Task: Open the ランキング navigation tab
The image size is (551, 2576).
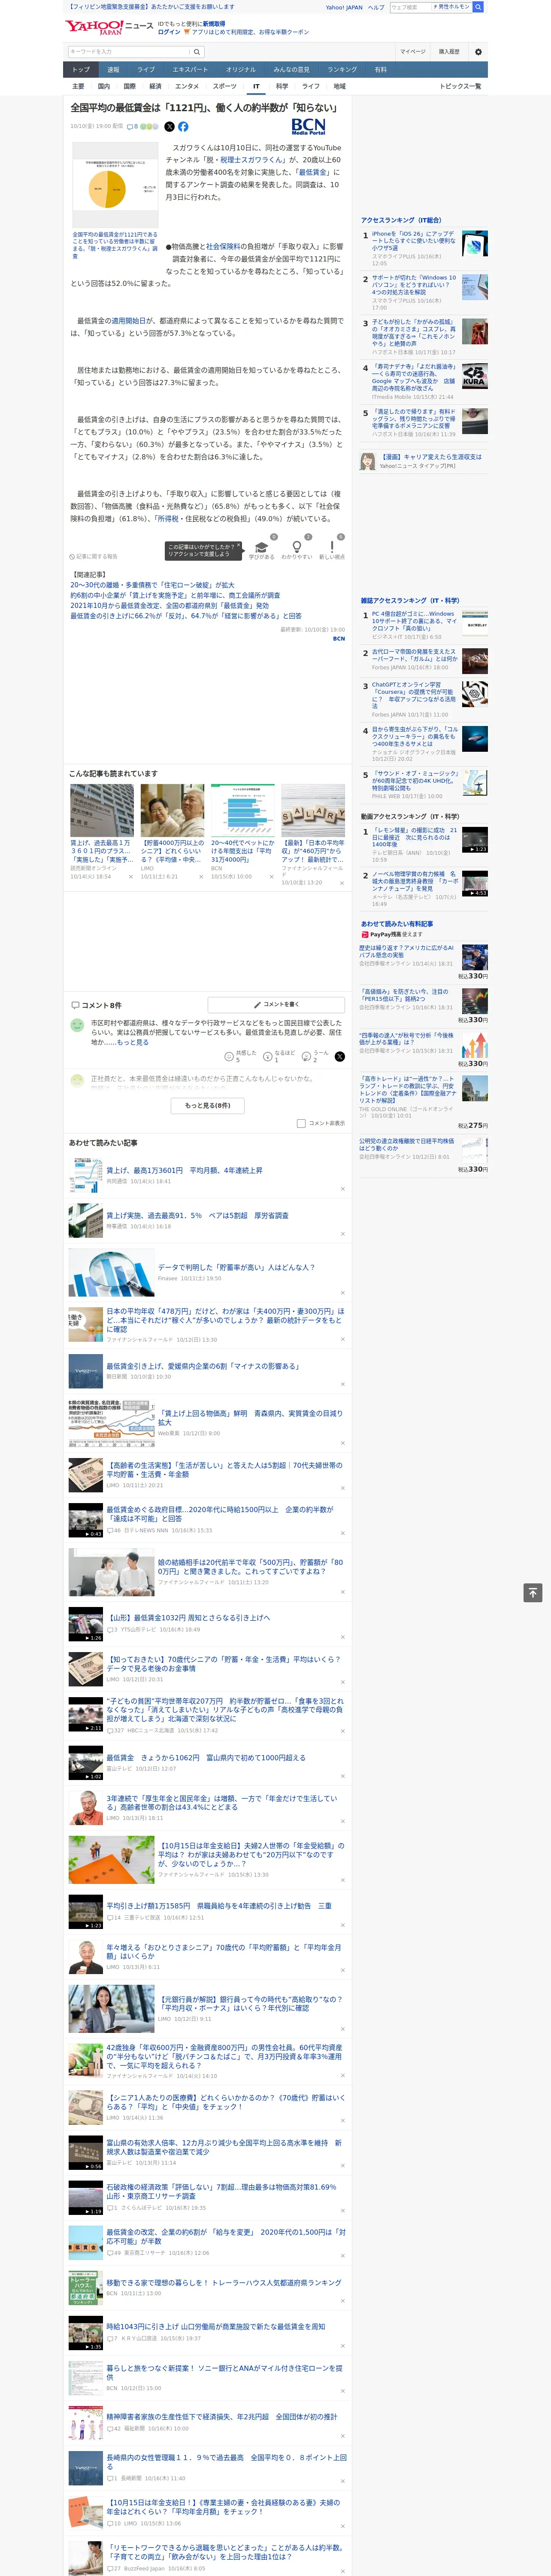Action: (x=342, y=70)
